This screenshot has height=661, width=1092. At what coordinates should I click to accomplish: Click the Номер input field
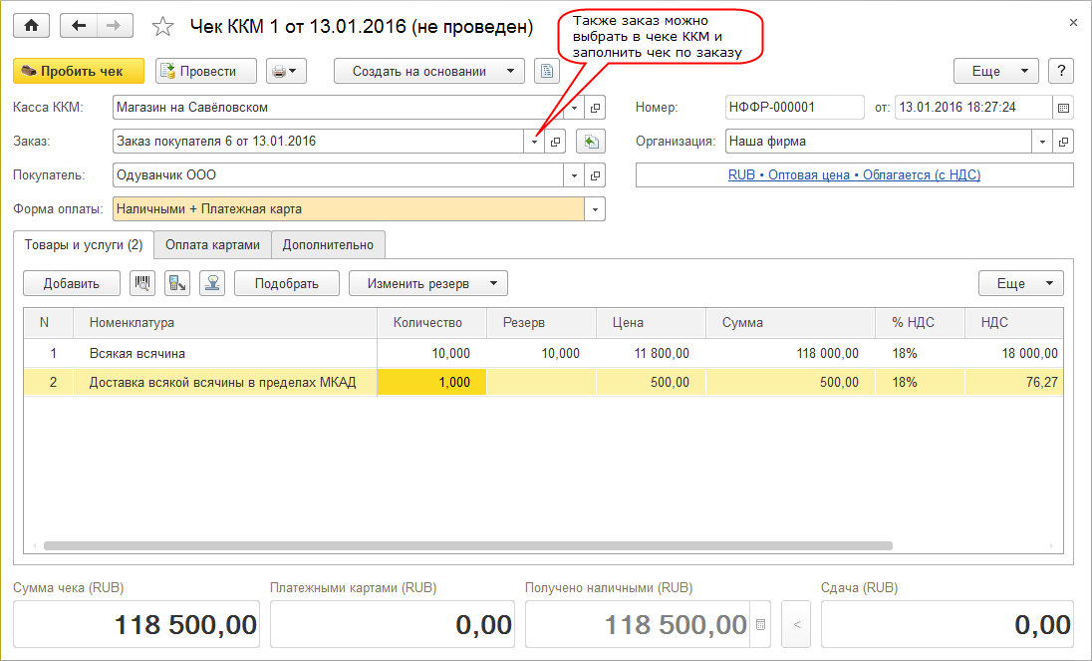point(794,108)
